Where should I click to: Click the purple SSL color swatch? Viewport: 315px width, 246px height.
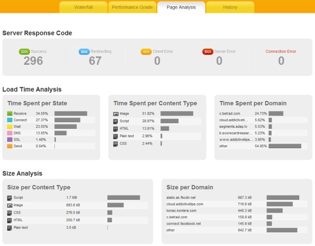pyautogui.click(x=10, y=140)
